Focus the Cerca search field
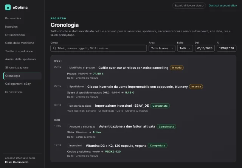This screenshot has height=168, width=242. [98, 48]
